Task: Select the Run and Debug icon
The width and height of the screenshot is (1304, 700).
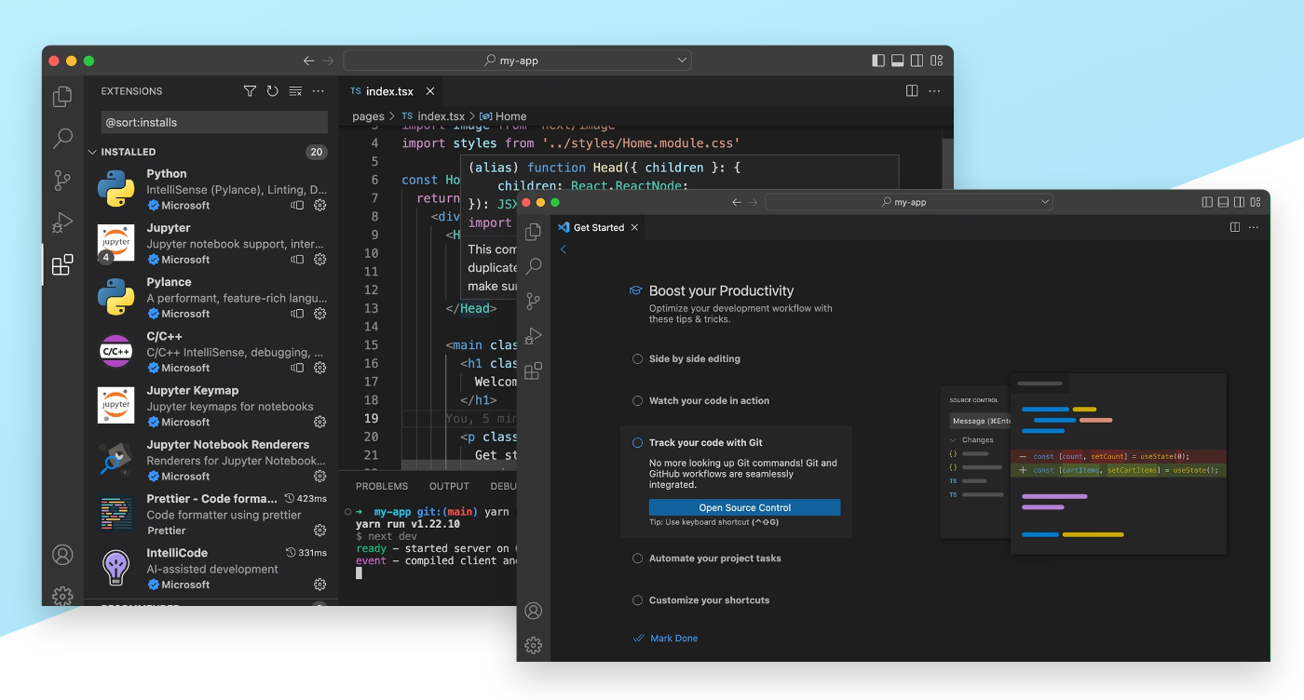Action: 61,222
